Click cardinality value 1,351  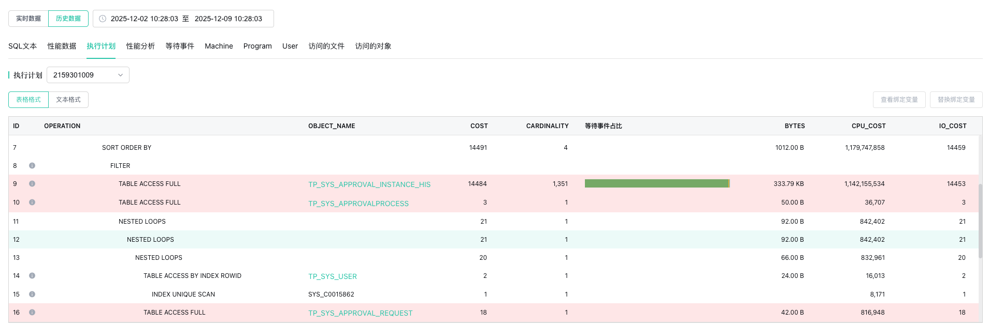pyautogui.click(x=560, y=184)
